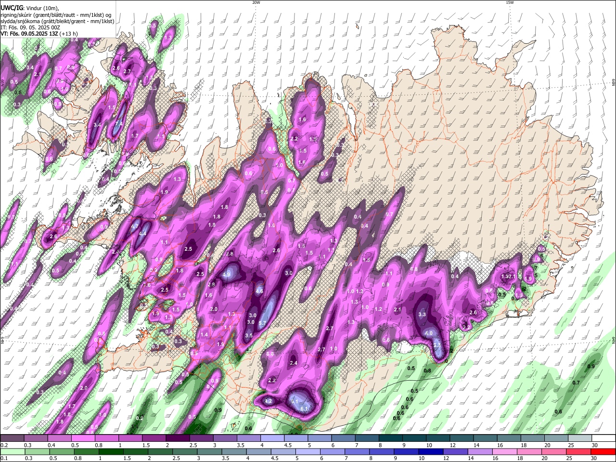
Task: Click the rigning/skúrir legend description line
Action: click(x=56, y=14)
